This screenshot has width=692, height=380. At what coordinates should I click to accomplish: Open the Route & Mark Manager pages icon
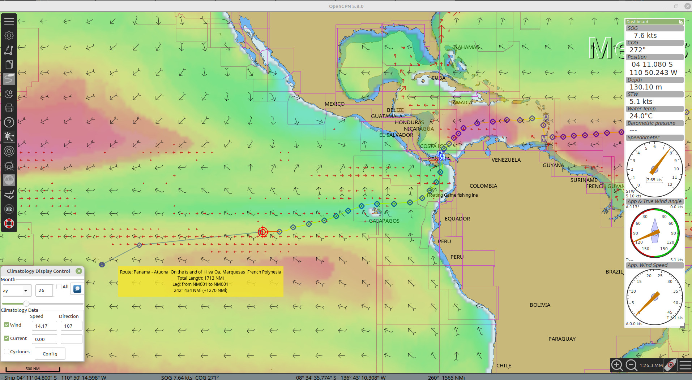click(x=9, y=65)
